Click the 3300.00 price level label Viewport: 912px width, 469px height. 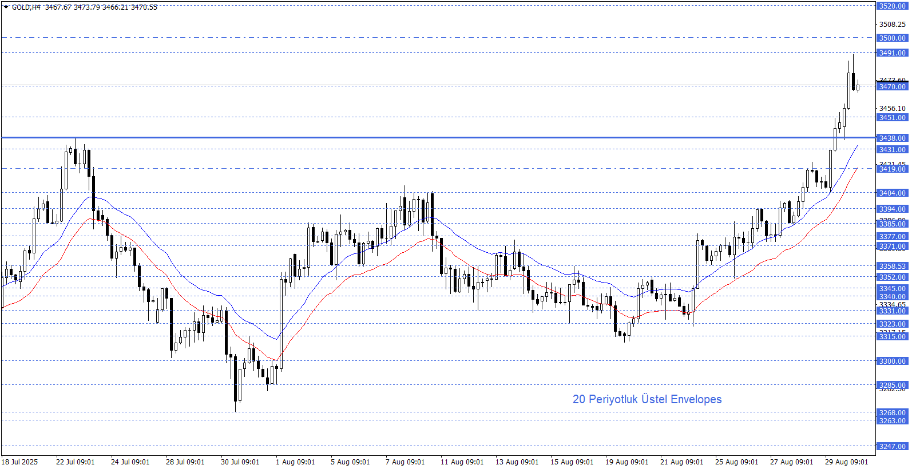point(892,361)
